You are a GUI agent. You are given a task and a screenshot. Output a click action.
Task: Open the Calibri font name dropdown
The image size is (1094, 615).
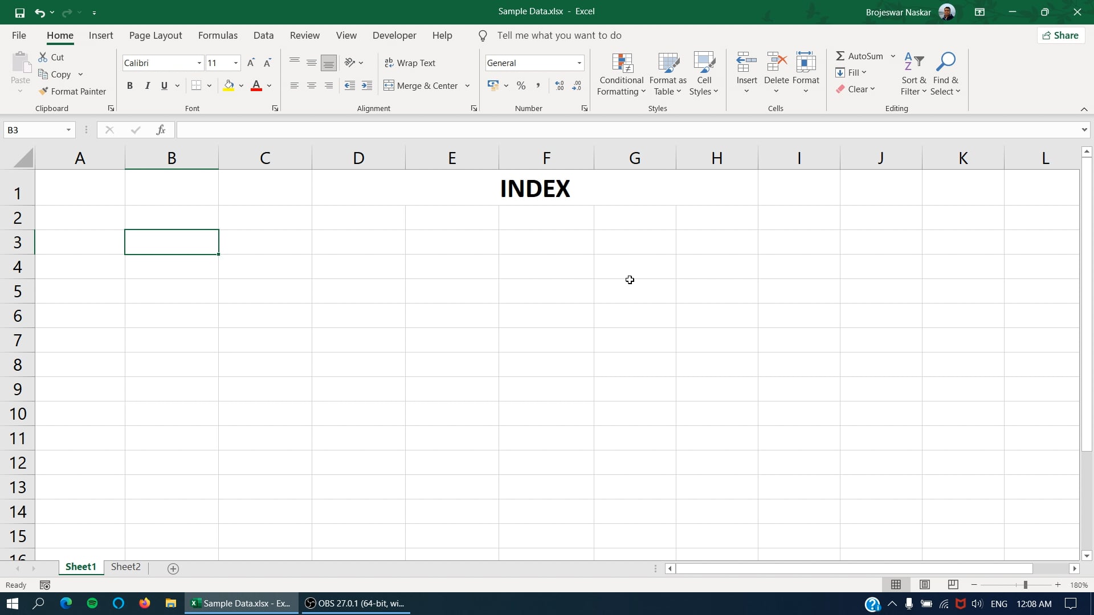(199, 63)
